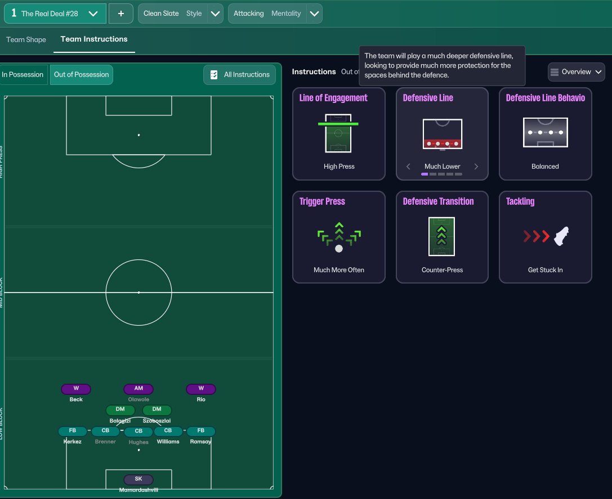Select the Williams CB position marker
Screen dimensions: 612x499
pos(168,431)
